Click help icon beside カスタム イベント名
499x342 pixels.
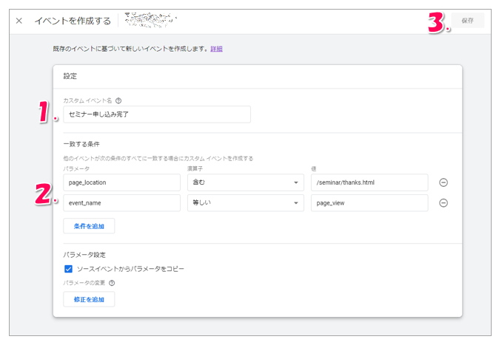click(x=118, y=100)
